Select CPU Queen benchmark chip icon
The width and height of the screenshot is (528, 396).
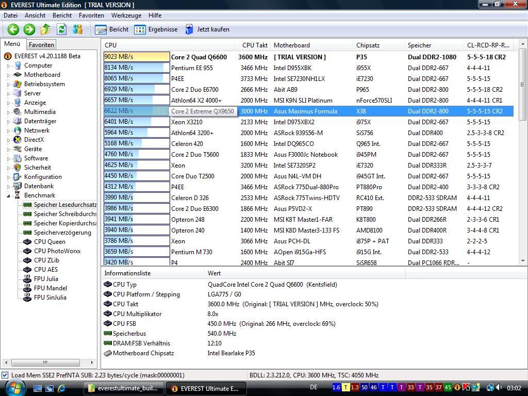(27, 242)
